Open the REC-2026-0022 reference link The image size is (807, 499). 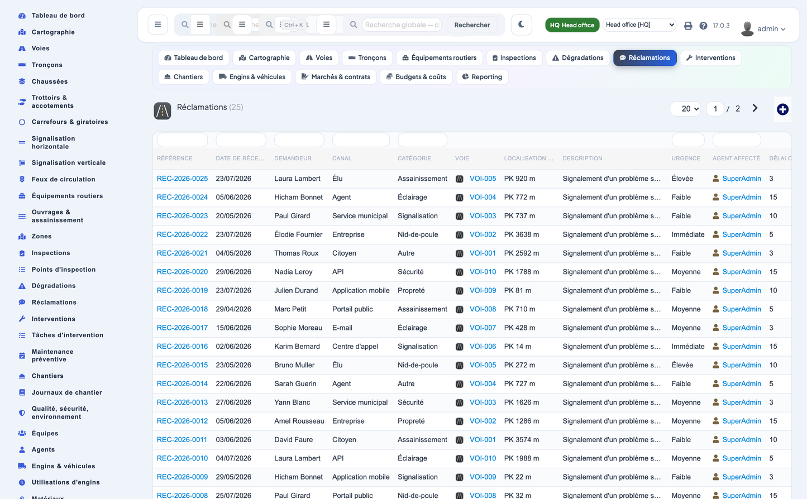(x=182, y=234)
